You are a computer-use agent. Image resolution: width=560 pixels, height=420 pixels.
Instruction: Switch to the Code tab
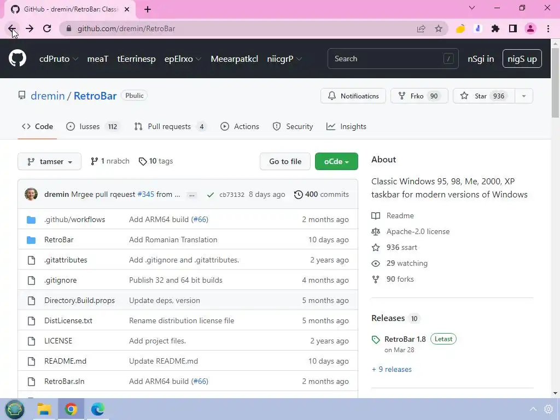37,126
